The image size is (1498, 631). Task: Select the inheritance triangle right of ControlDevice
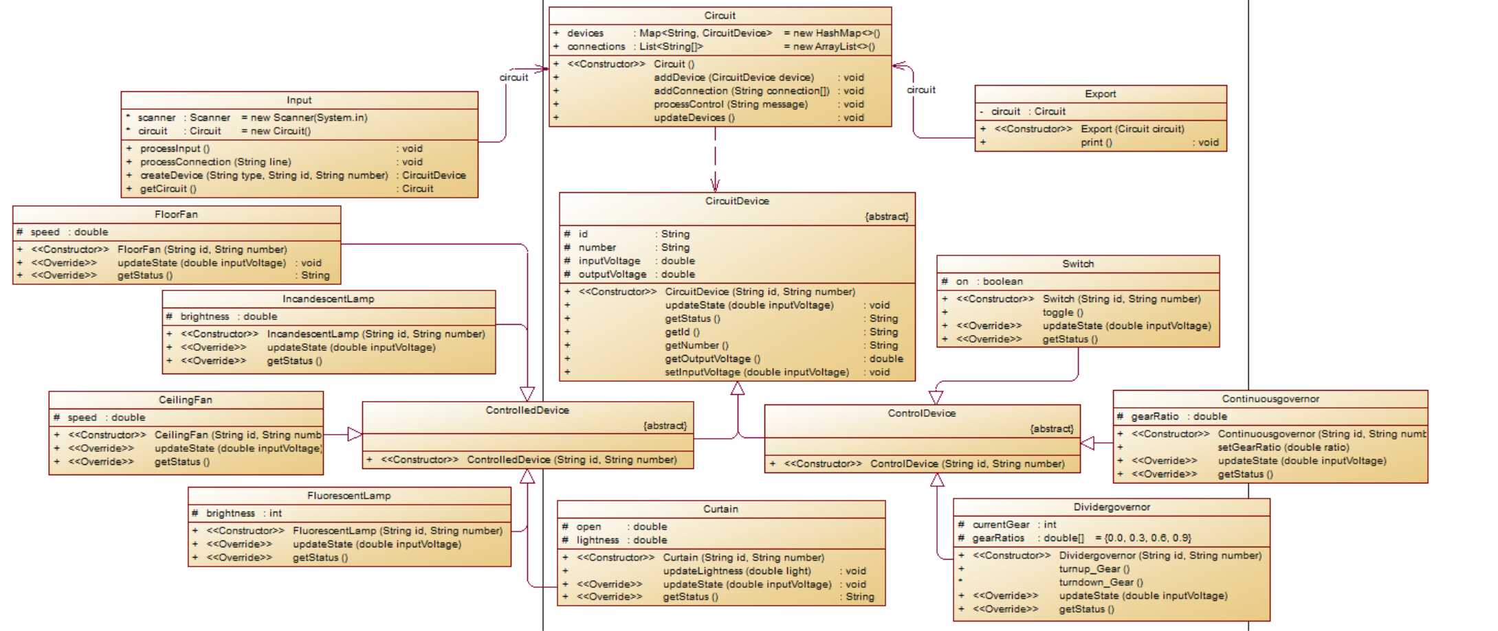[1088, 443]
